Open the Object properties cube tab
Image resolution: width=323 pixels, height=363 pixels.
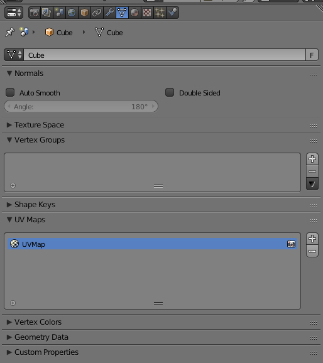84,13
